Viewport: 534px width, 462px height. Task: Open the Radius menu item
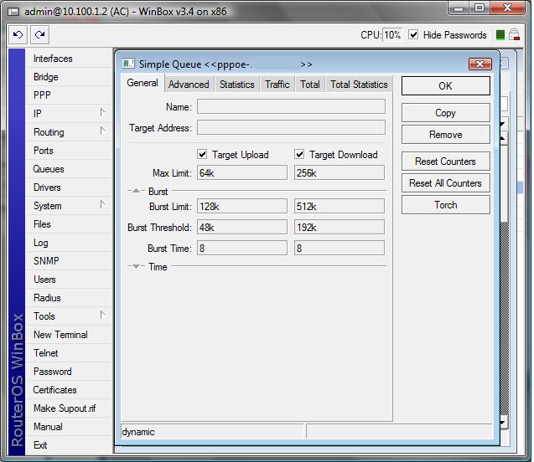pos(69,297)
